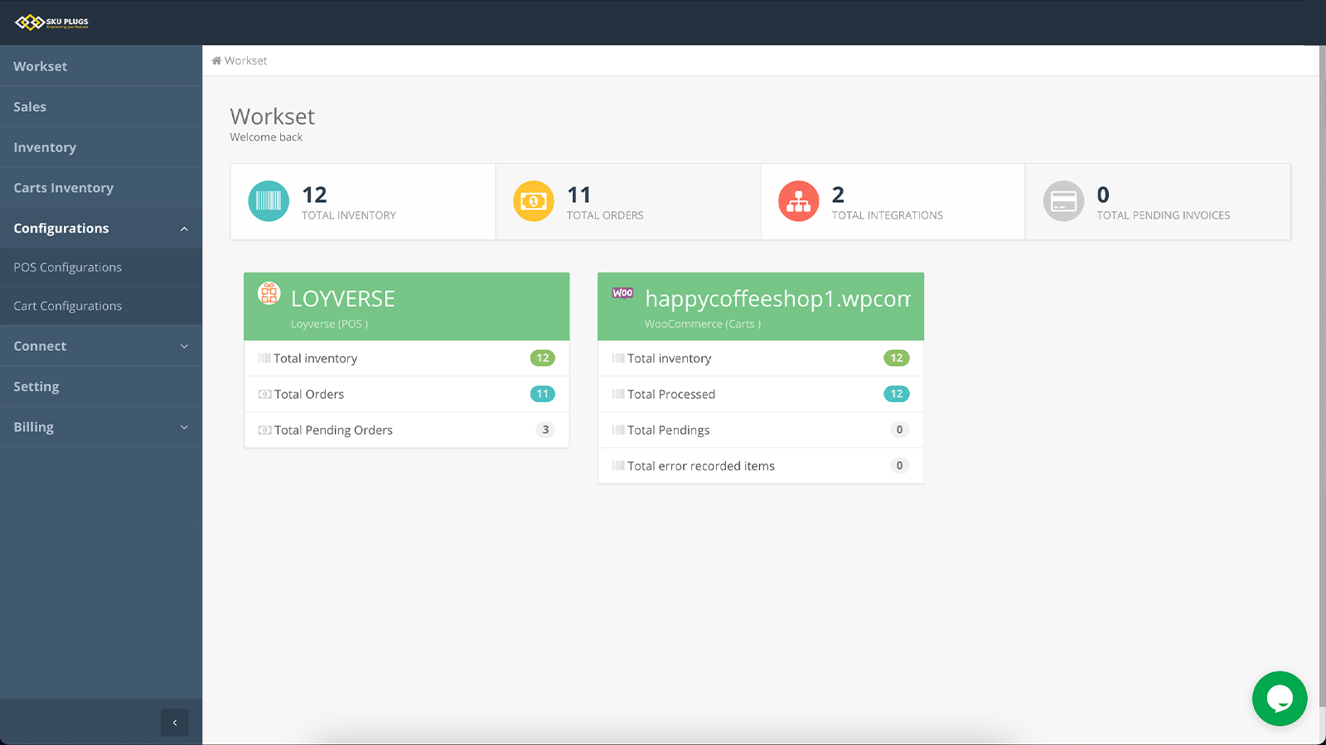This screenshot has height=745, width=1326.
Task: Click the Workset breadcrumb label
Action: pos(244,60)
